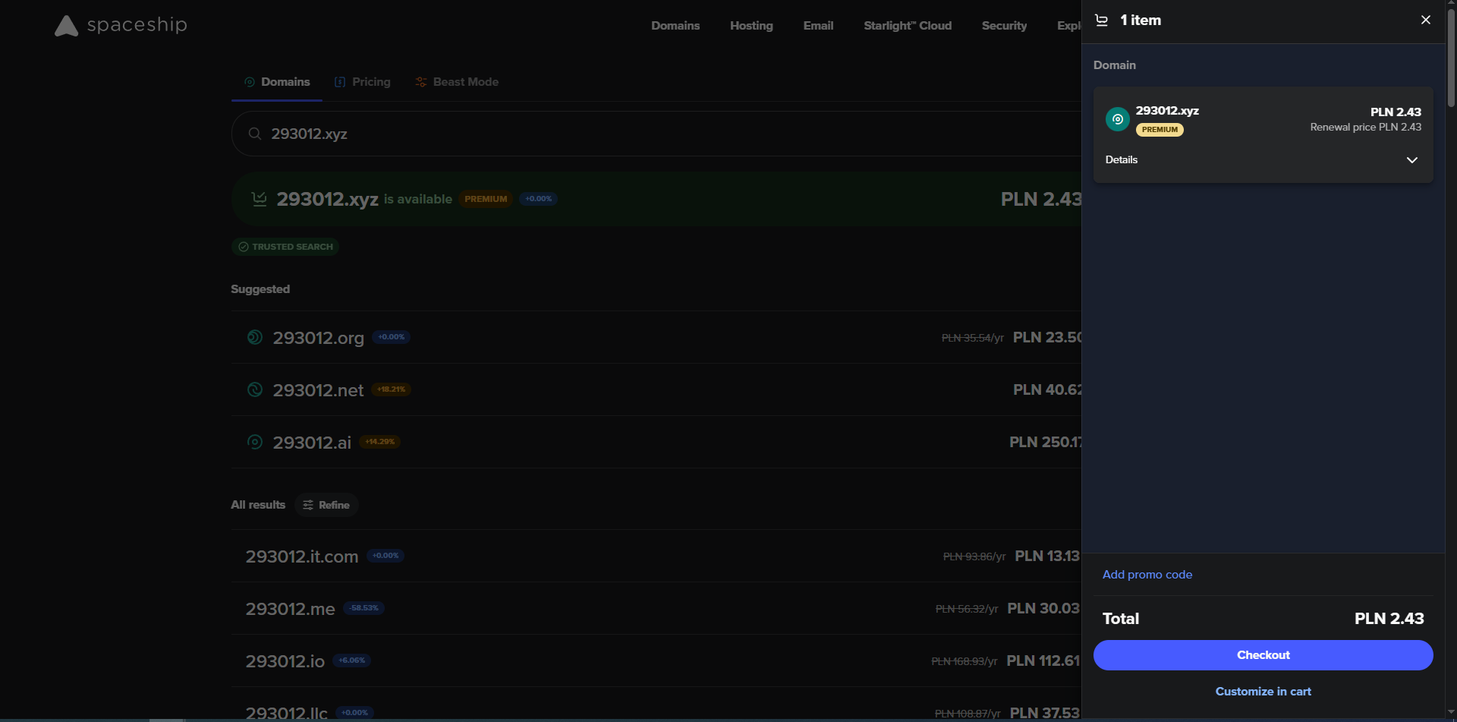The image size is (1457, 722).
Task: Click the icon next to 293012.ai
Action: pyautogui.click(x=255, y=442)
